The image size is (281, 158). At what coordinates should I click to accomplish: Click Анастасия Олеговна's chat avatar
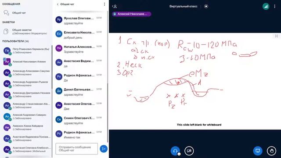click(x=59, y=105)
